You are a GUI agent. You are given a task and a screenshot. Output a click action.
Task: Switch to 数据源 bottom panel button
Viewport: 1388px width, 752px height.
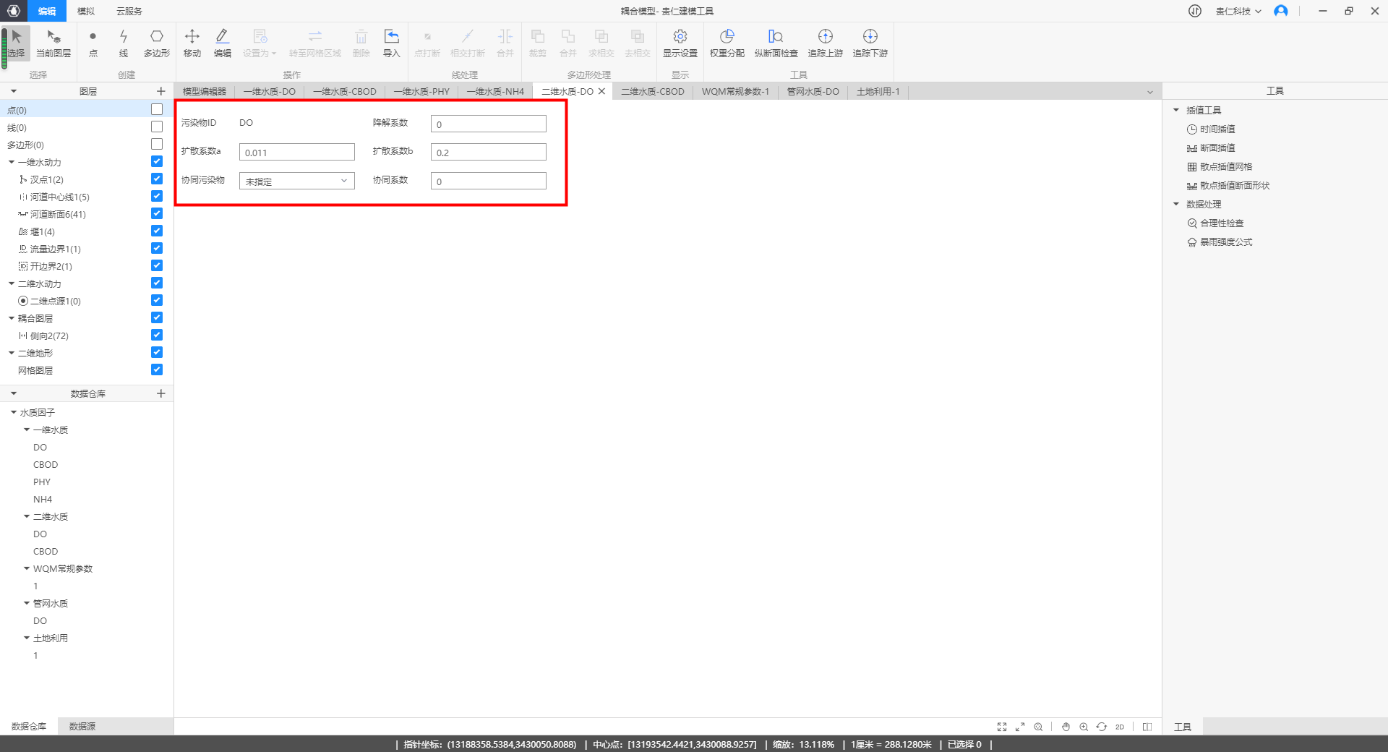(x=82, y=726)
